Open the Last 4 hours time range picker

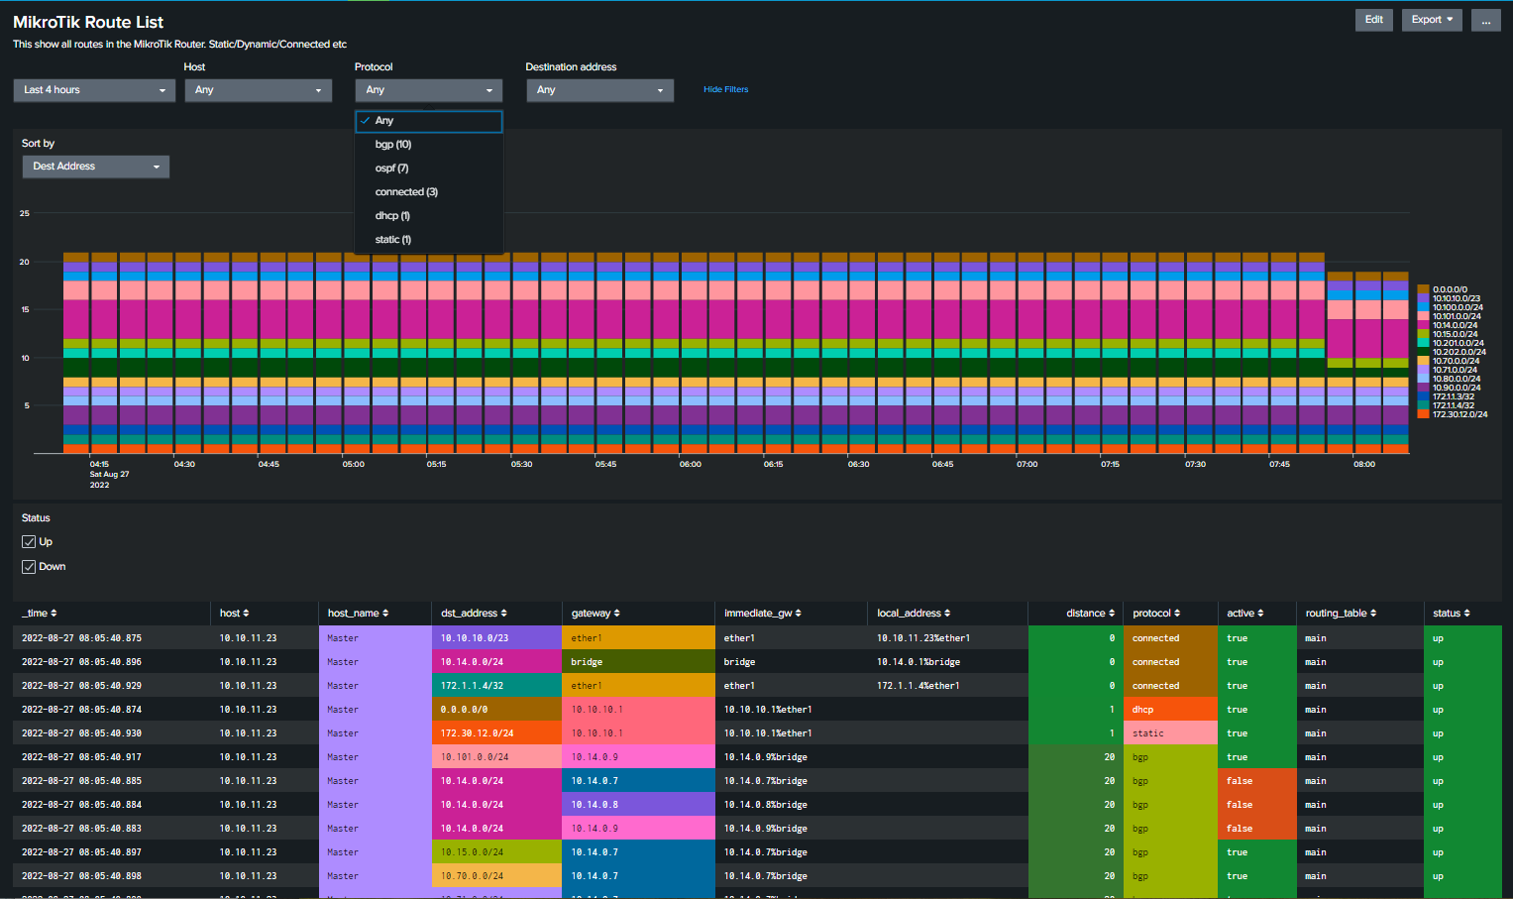pos(94,89)
